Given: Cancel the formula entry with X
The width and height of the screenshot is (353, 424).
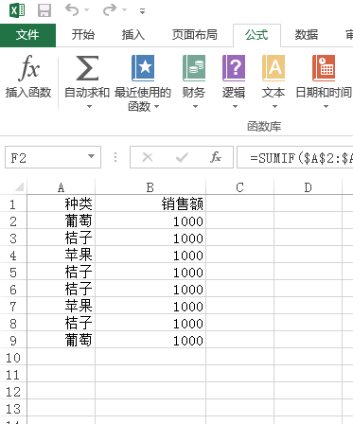Looking at the screenshot, I should pyautogui.click(x=148, y=157).
